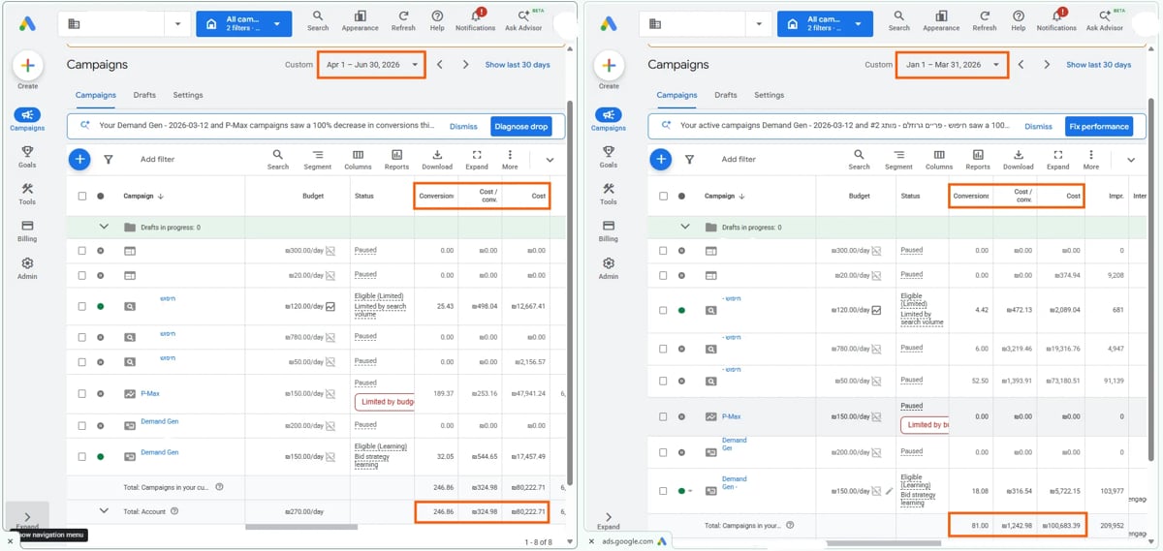Open Appearance settings in the left window

coord(361,20)
